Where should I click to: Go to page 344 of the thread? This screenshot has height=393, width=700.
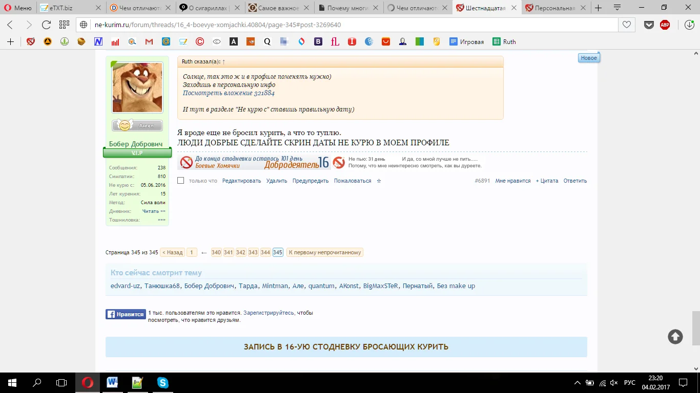[265, 252]
